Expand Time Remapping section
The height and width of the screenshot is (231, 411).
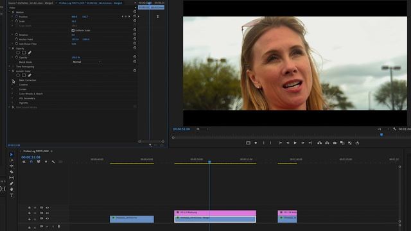pos(10,67)
